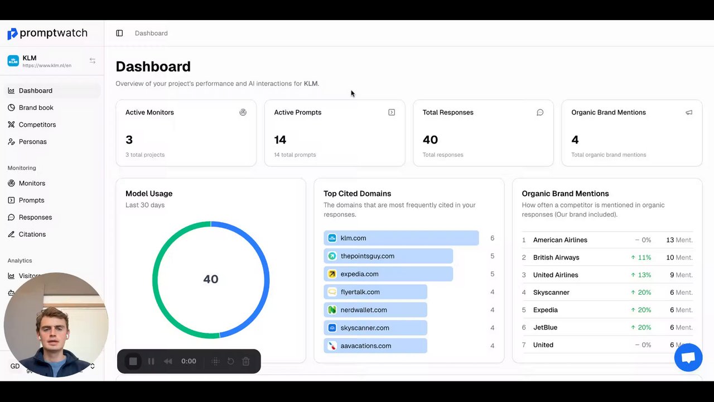Click Total Responses card speech icon
Viewport: 714px width, 402px height.
(x=540, y=112)
